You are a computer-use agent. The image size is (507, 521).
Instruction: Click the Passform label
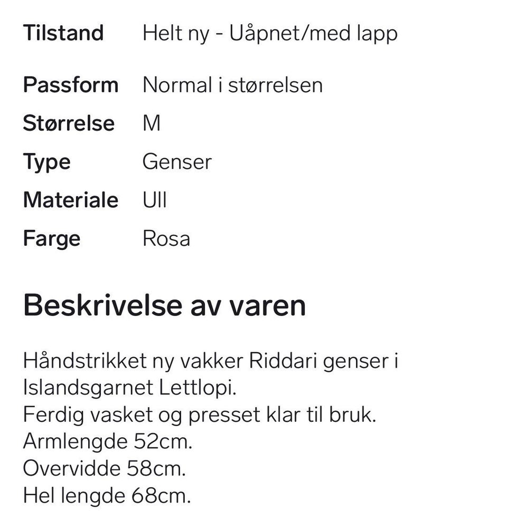tap(71, 85)
